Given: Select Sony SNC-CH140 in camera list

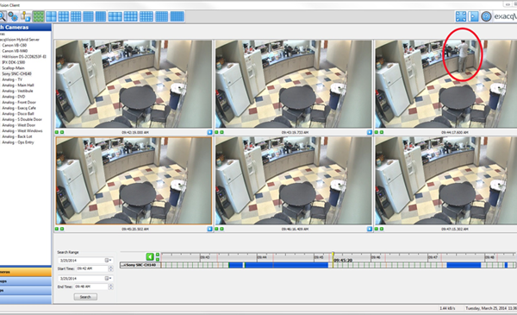Looking at the screenshot, I should [16, 73].
